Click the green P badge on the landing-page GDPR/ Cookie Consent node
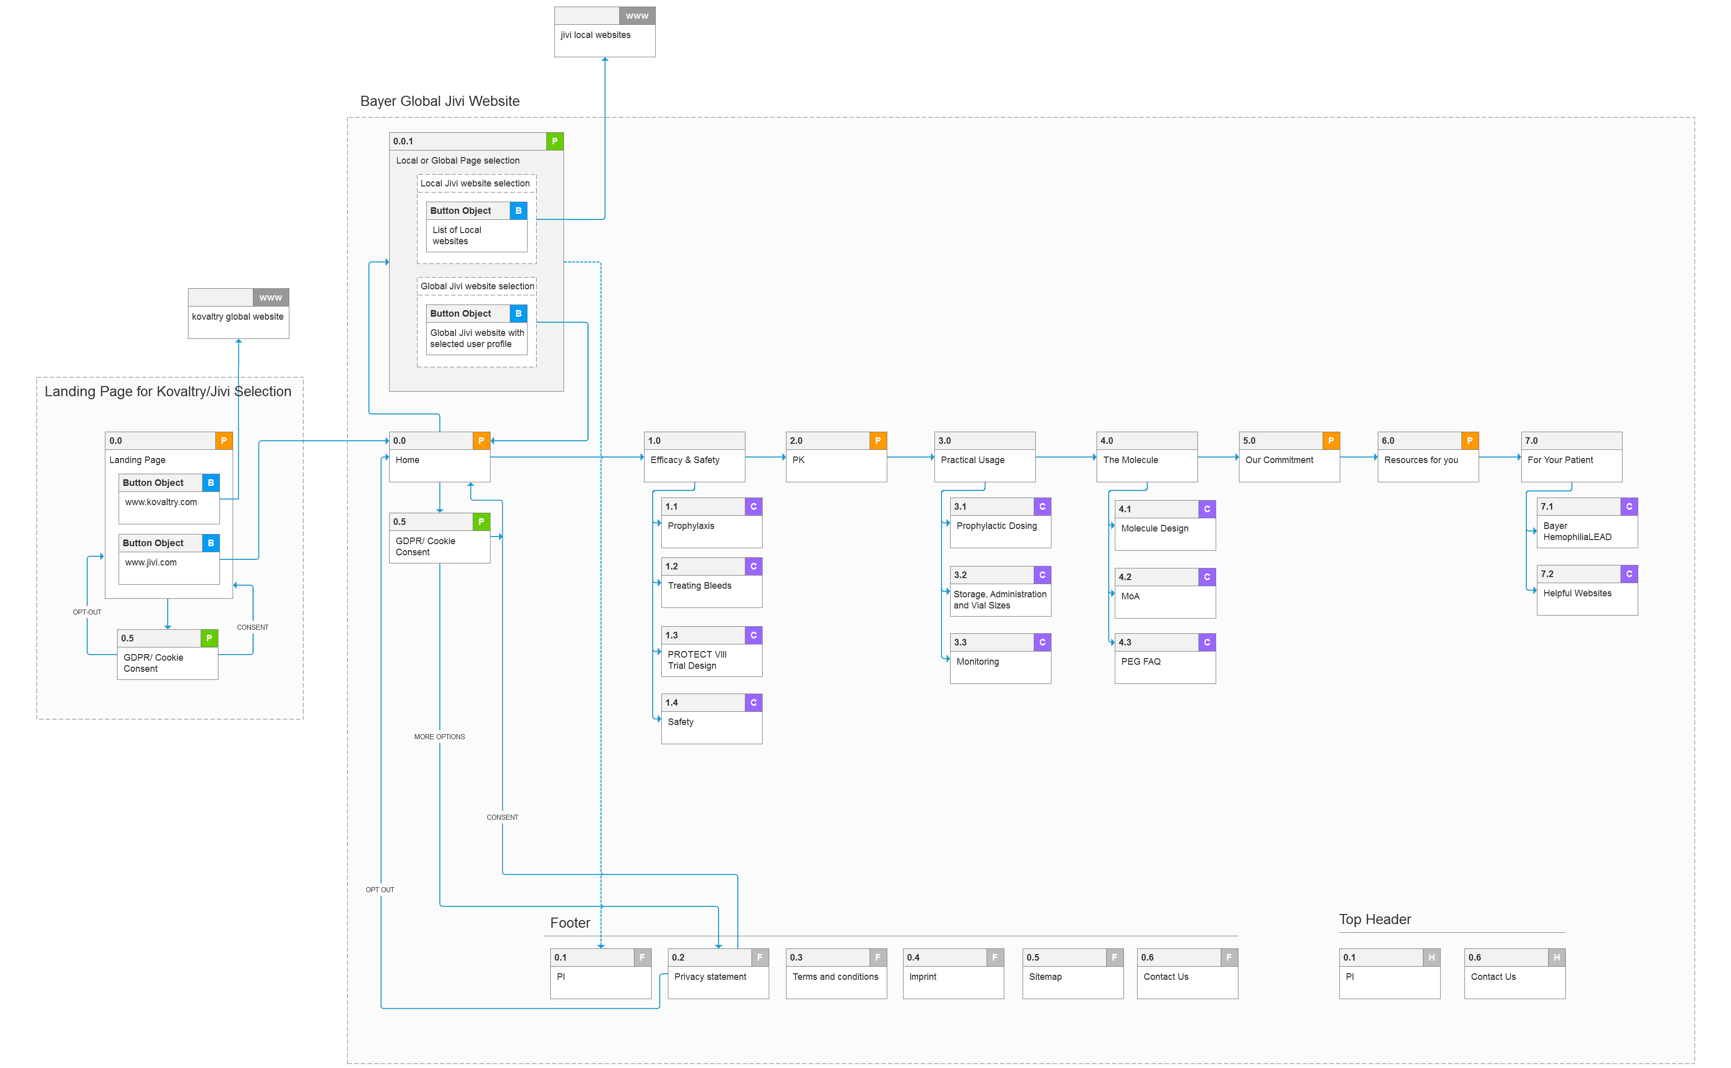This screenshot has height=1068, width=1731. click(209, 638)
